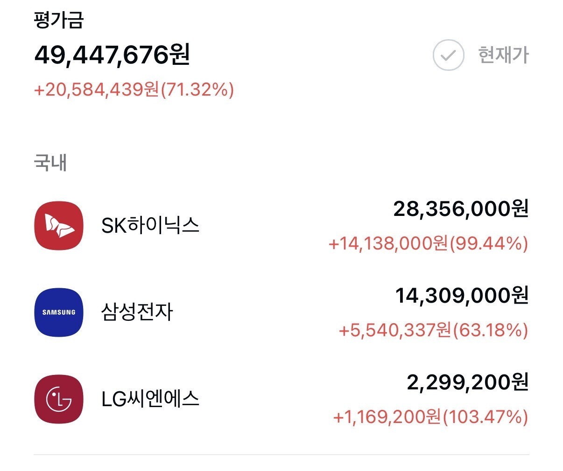Open the 삼성전자 stock name
This screenshot has height=471, width=563.
137,312
